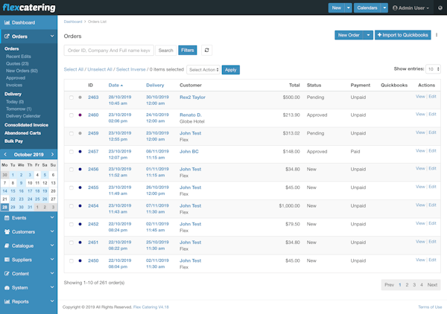
Task: Click the Apply button
Action: click(x=231, y=70)
